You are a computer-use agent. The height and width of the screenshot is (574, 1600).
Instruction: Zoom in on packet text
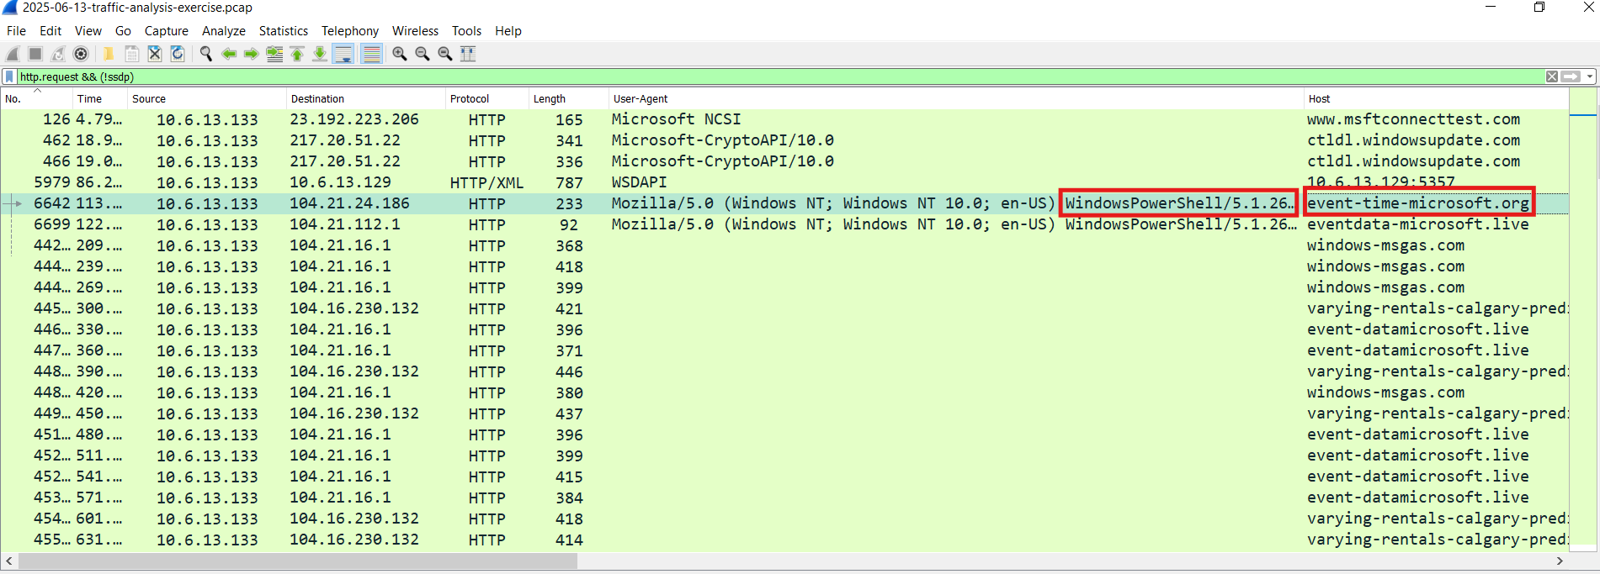pyautogui.click(x=400, y=54)
